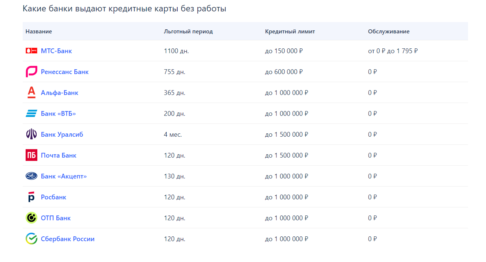Click the Название column header

coord(39,32)
